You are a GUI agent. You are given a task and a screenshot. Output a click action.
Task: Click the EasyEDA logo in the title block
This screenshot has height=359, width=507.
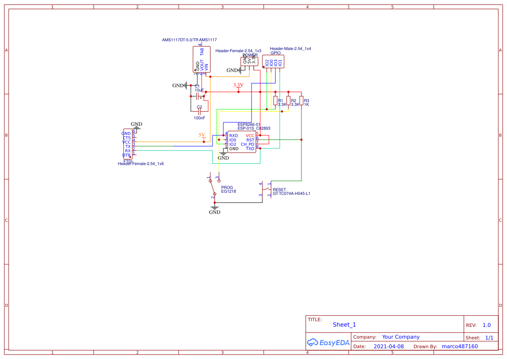(x=328, y=343)
